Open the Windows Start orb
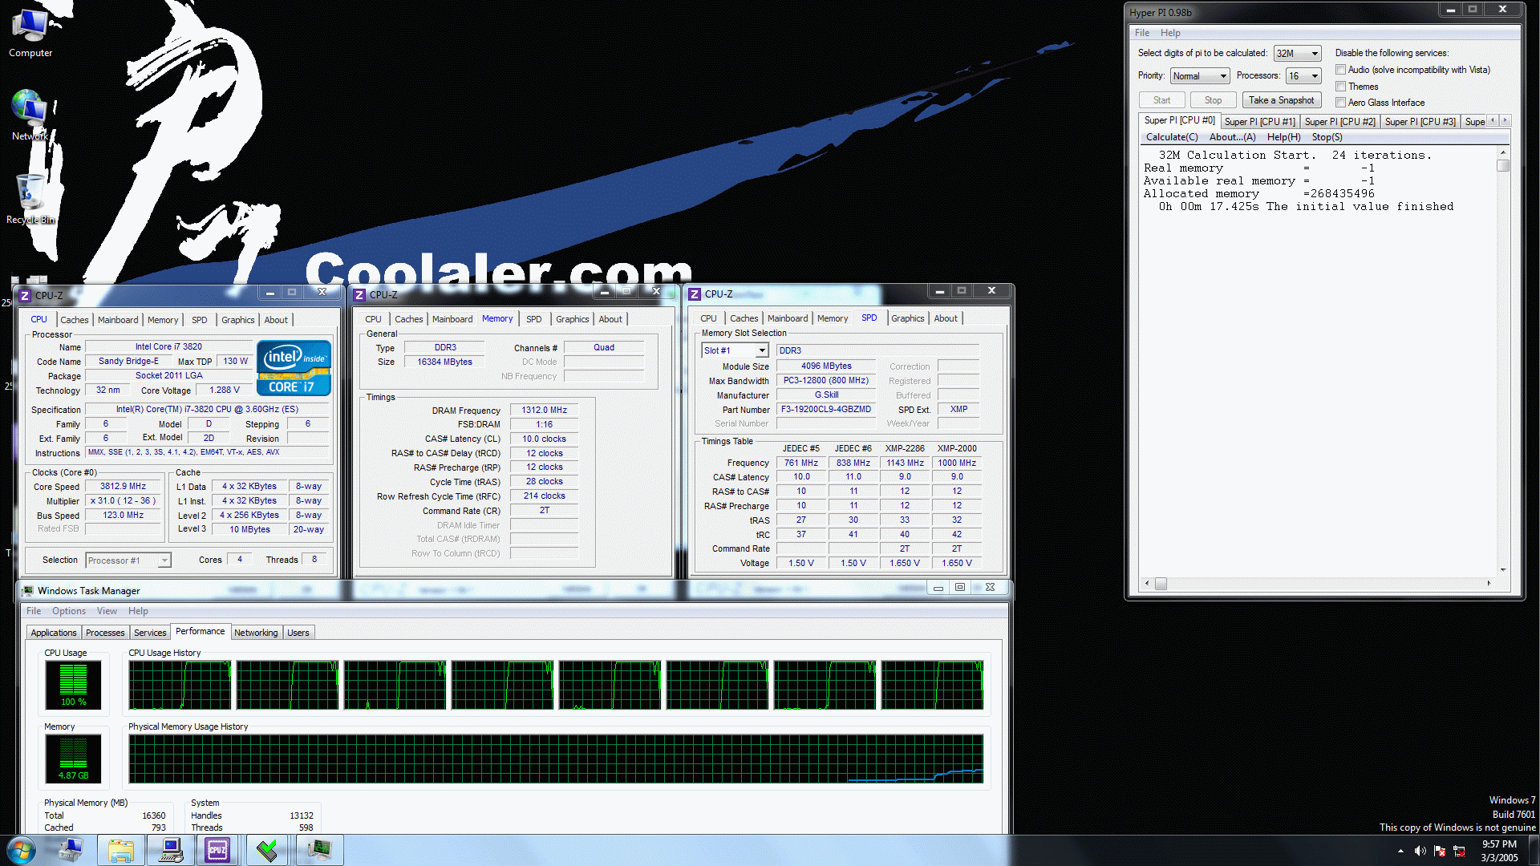Screen dimensions: 1540x866 coord(22,850)
